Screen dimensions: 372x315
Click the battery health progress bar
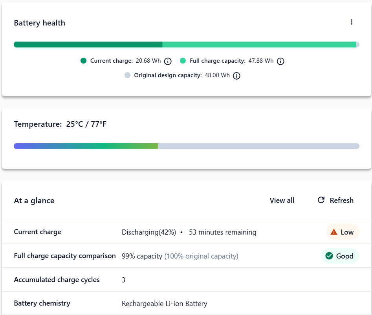coord(187,45)
